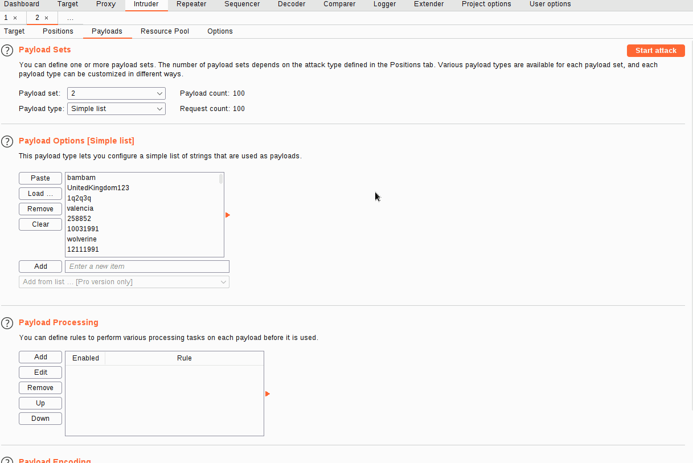Close Intruder attack tab 2
693x463 pixels.
[47, 18]
